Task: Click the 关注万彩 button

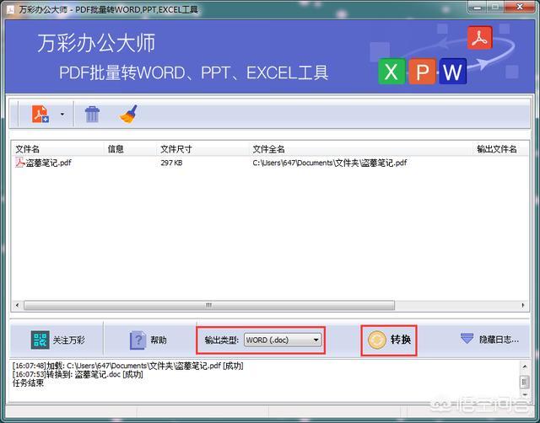Action: (x=57, y=340)
